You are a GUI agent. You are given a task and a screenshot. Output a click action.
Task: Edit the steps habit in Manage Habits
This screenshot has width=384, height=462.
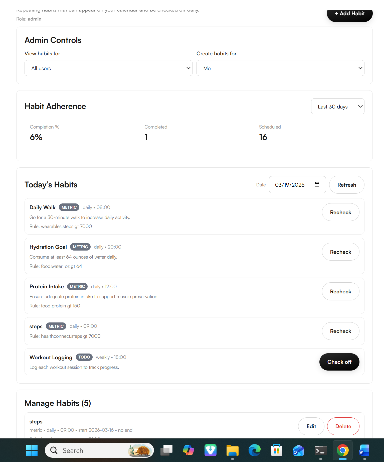(x=311, y=426)
